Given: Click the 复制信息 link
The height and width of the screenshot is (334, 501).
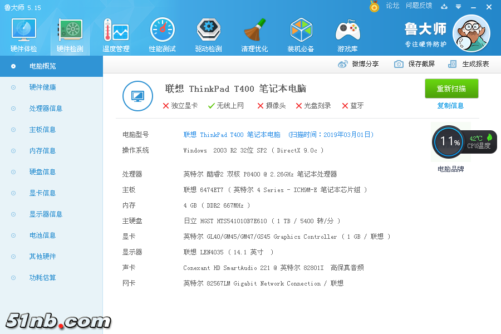Looking at the screenshot, I should [450, 106].
